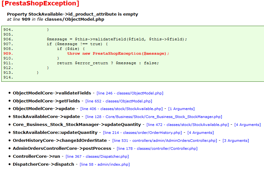Click code line 908 'if ($die) {'
This screenshot has width=264, height=173.
pos(71,49)
